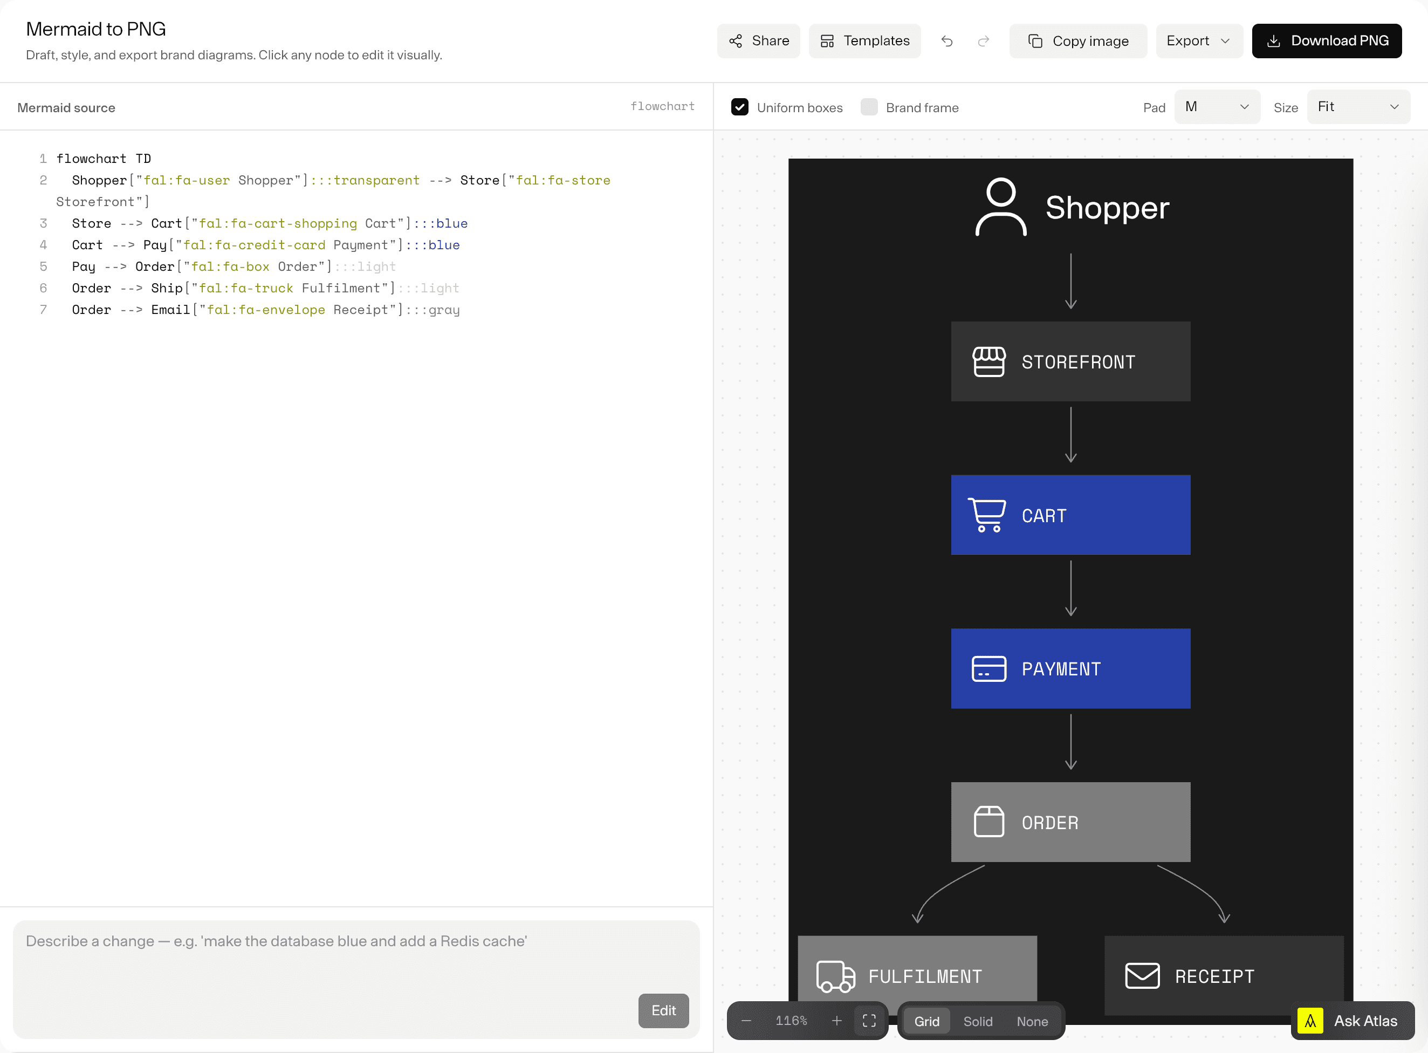Click the box icon in Order node

[989, 822]
